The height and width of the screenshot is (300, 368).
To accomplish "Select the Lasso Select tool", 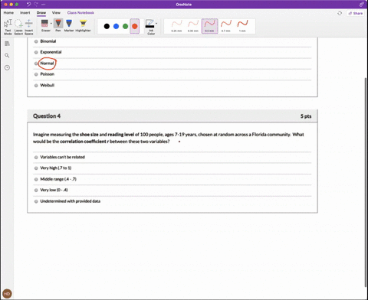I will tap(18, 27).
